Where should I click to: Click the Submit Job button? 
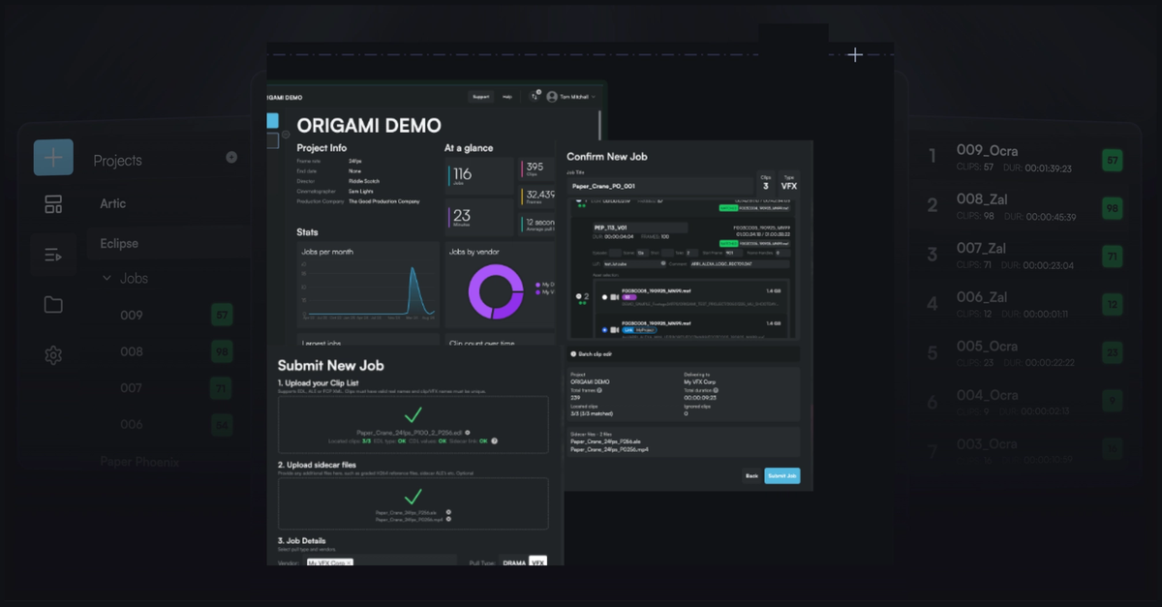point(782,475)
